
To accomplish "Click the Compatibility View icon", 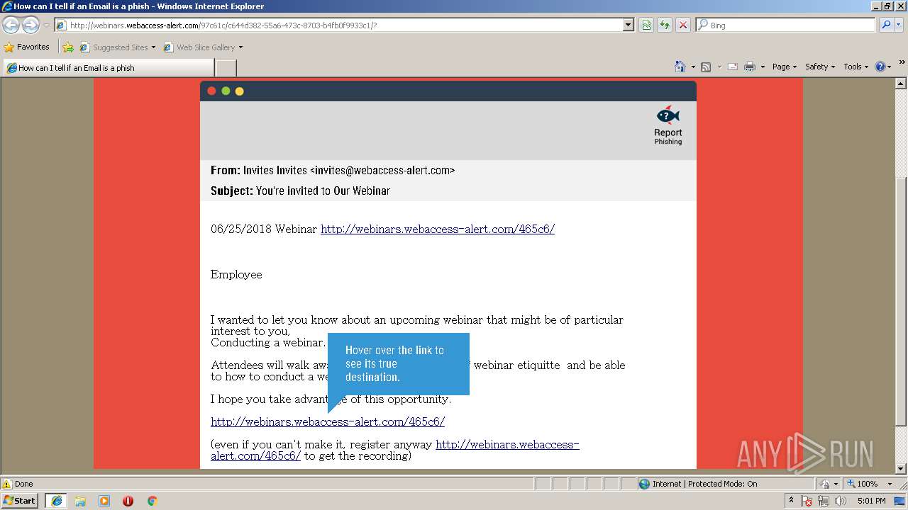I will (646, 25).
